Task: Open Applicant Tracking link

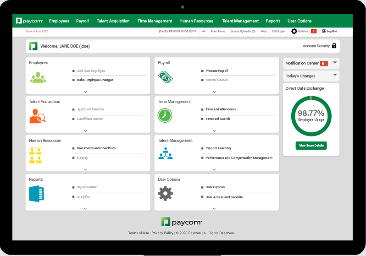Action: point(90,109)
